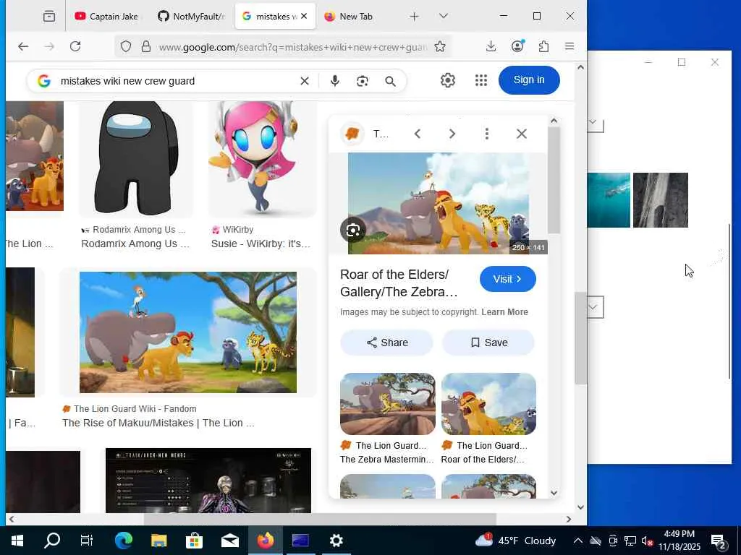Click Lens icon on the preview image
The height and width of the screenshot is (555, 741).
pyautogui.click(x=353, y=231)
